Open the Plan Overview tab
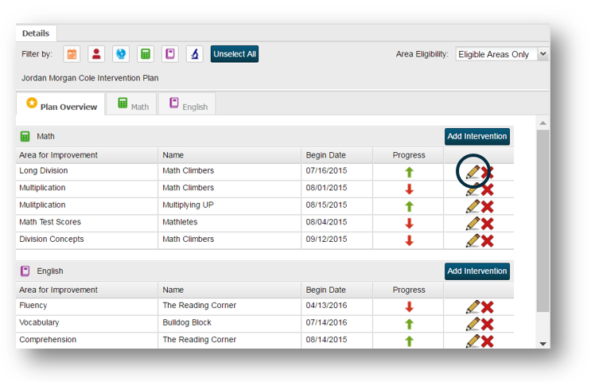Image resolution: width=591 pixels, height=382 pixels. (x=61, y=106)
